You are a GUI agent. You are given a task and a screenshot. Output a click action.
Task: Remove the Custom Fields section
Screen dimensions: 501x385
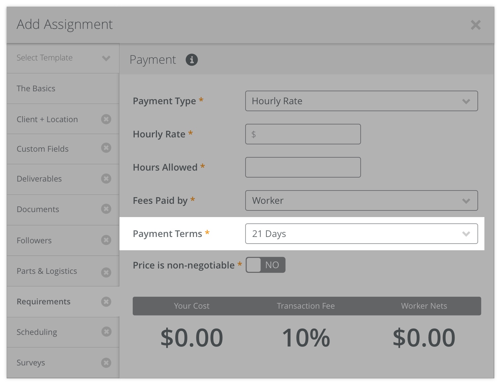(106, 148)
